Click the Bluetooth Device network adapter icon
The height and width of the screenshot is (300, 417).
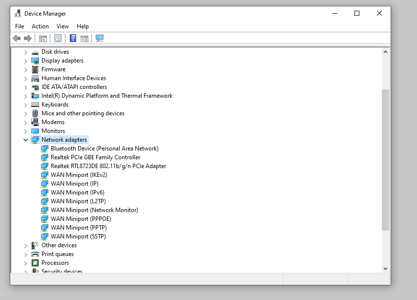[x=44, y=149]
